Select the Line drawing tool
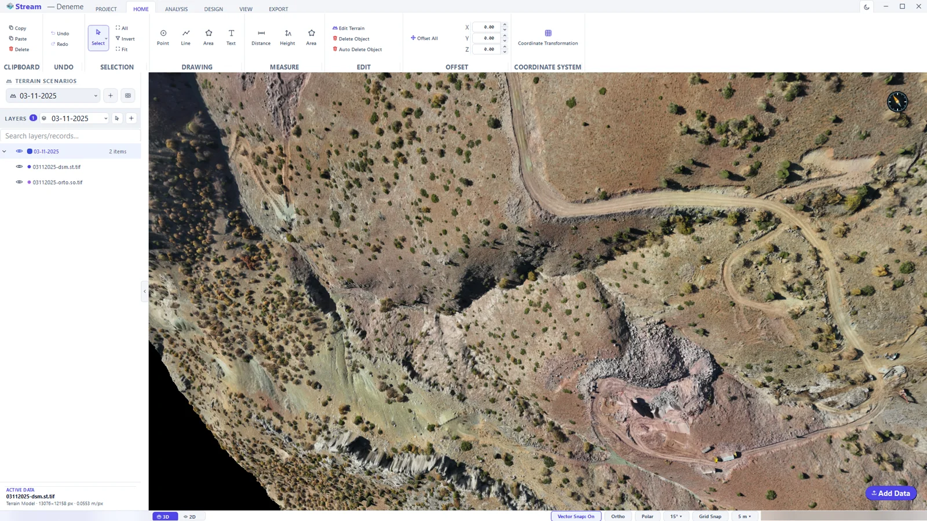Viewport: 927px width, 521px height. tap(185, 38)
